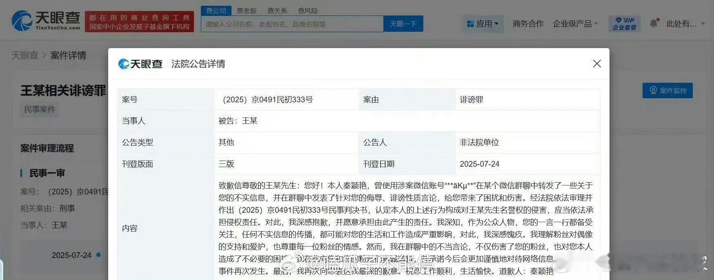Click the red 国家中小企业发展子基金 banner

(139, 22)
